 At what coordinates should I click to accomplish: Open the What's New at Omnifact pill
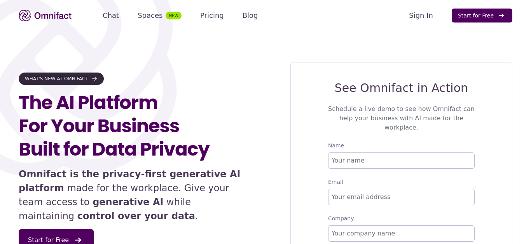(61, 79)
